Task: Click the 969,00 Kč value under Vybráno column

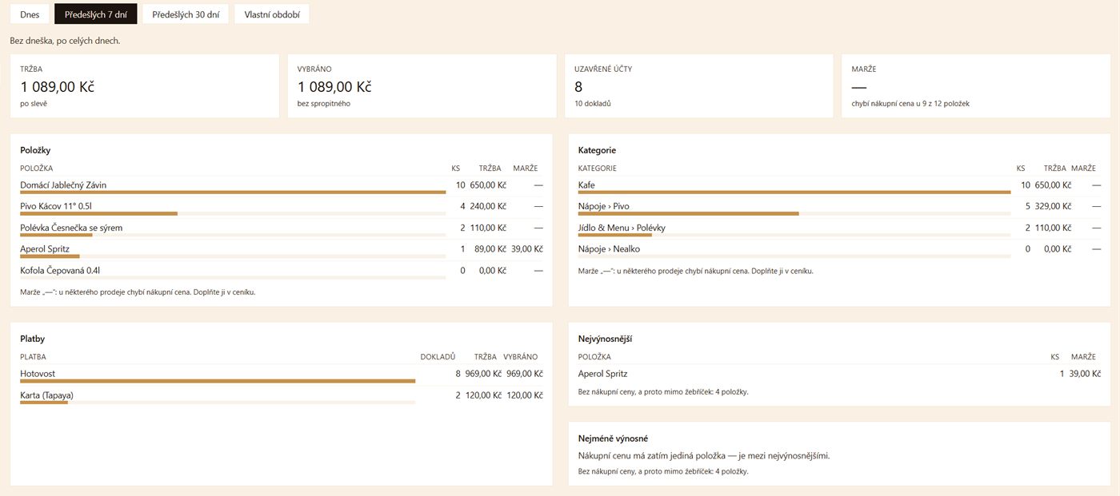Action: pyautogui.click(x=525, y=374)
